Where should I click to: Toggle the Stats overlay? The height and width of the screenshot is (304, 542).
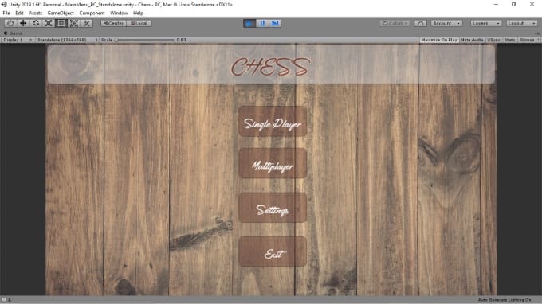coord(509,40)
